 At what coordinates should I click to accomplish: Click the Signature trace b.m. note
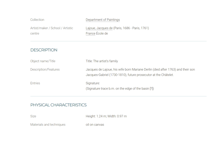(120, 88)
